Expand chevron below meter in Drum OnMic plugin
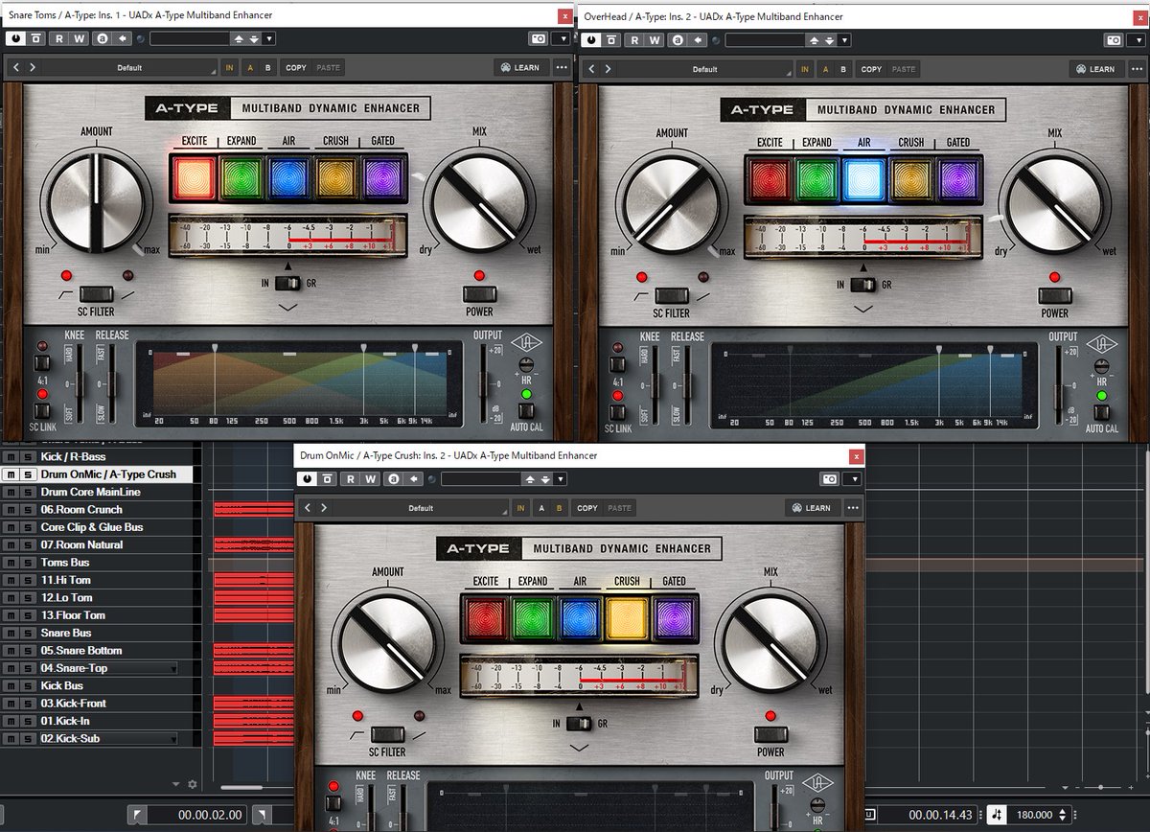This screenshot has height=832, width=1150. pos(579,748)
